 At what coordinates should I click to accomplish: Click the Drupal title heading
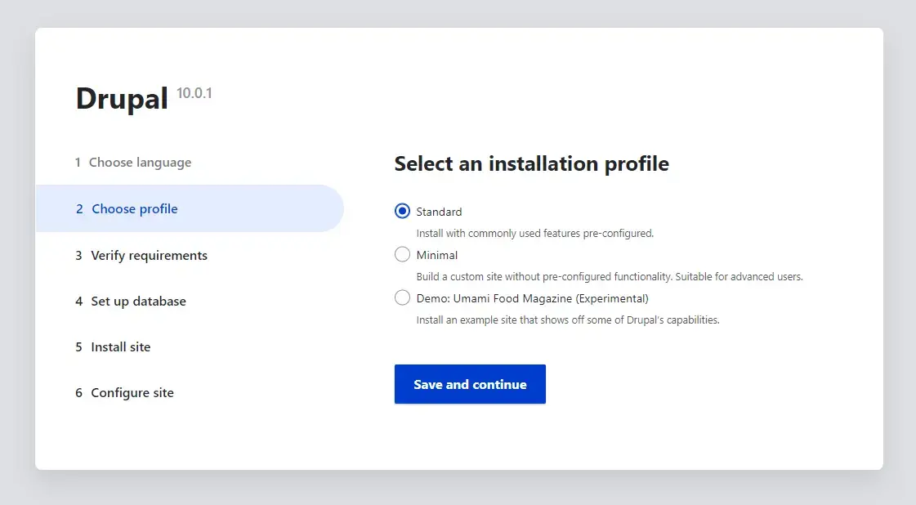coord(121,99)
